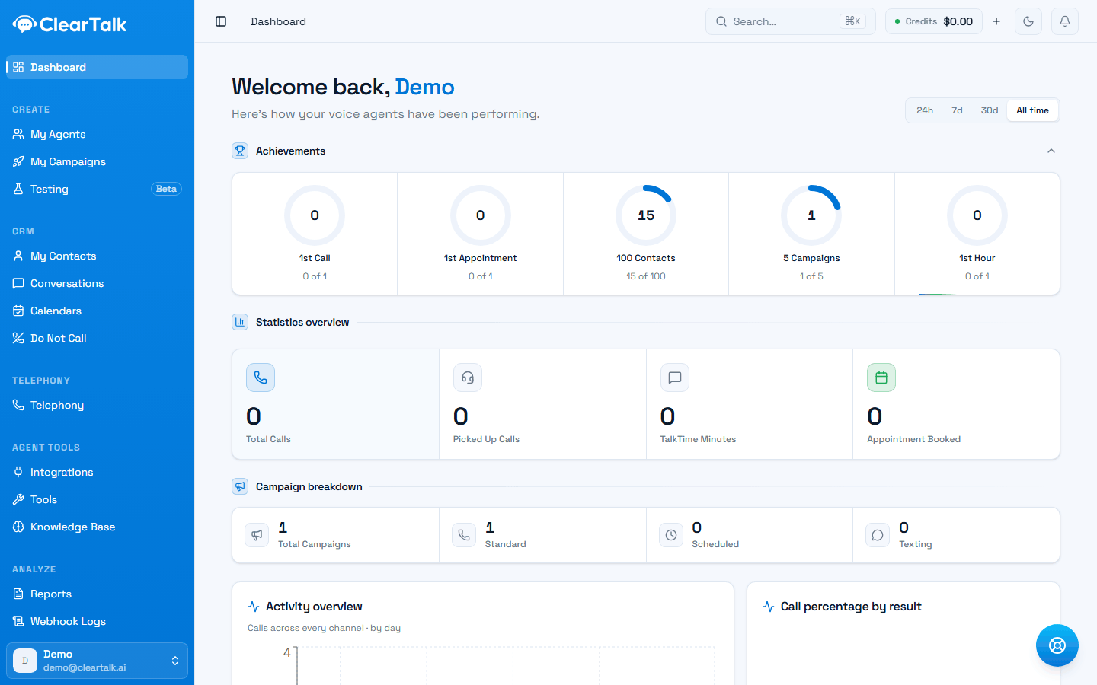Screen dimensions: 1097x685
Task: Open the floating help lifebuoy button
Action: tap(1057, 645)
